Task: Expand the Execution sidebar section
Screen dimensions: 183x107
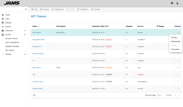Action: pos(25,31)
